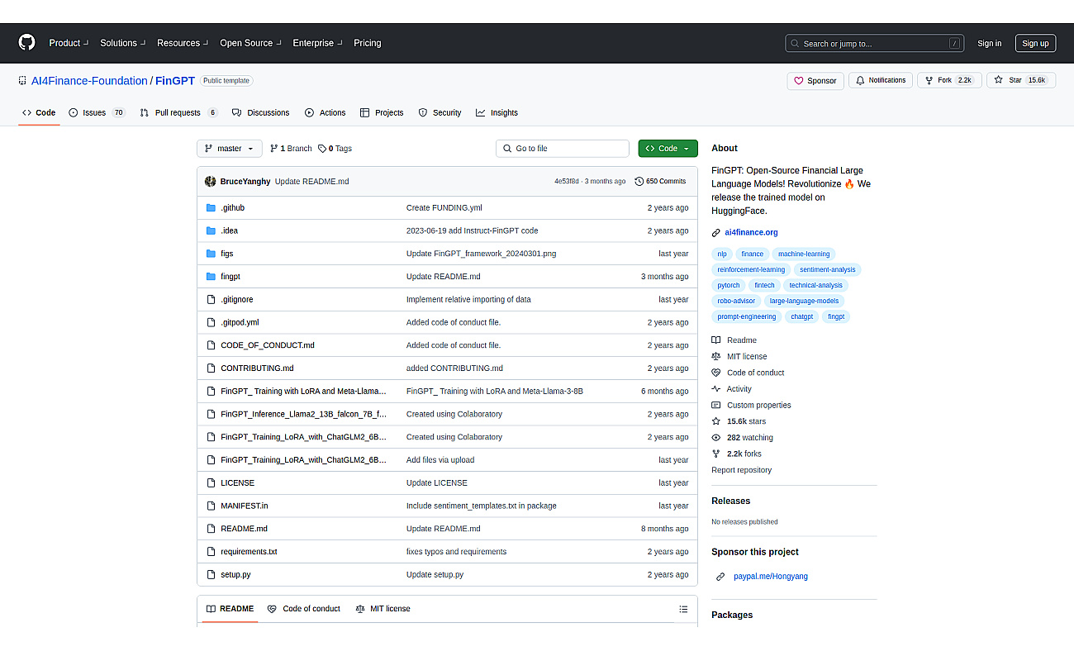
Task: Open the Projects tab
Action: point(382,112)
